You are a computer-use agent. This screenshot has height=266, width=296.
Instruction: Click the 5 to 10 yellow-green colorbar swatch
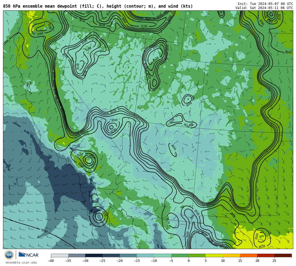coord(214,255)
